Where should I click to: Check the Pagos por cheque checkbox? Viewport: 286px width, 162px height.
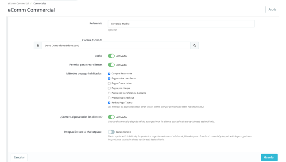109,88
